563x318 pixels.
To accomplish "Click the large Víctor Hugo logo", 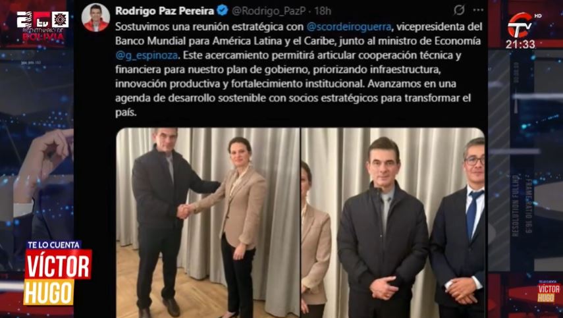I will [x=57, y=277].
